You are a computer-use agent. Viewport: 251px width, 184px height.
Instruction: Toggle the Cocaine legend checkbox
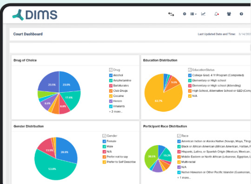pyautogui.click(x=111, y=96)
